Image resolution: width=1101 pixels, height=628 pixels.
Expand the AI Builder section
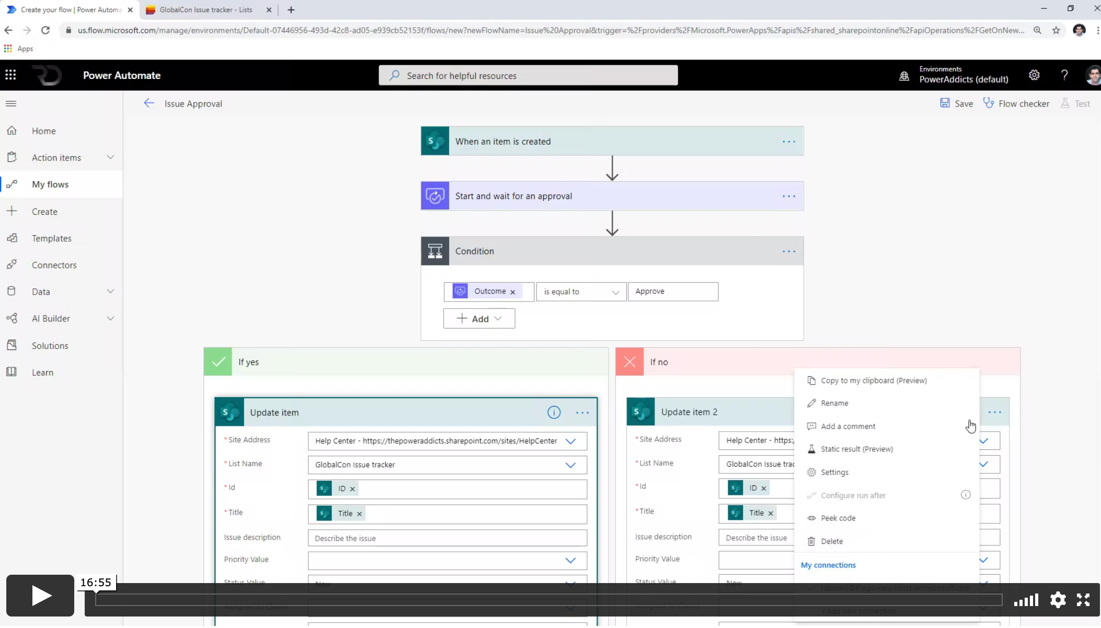[110, 318]
